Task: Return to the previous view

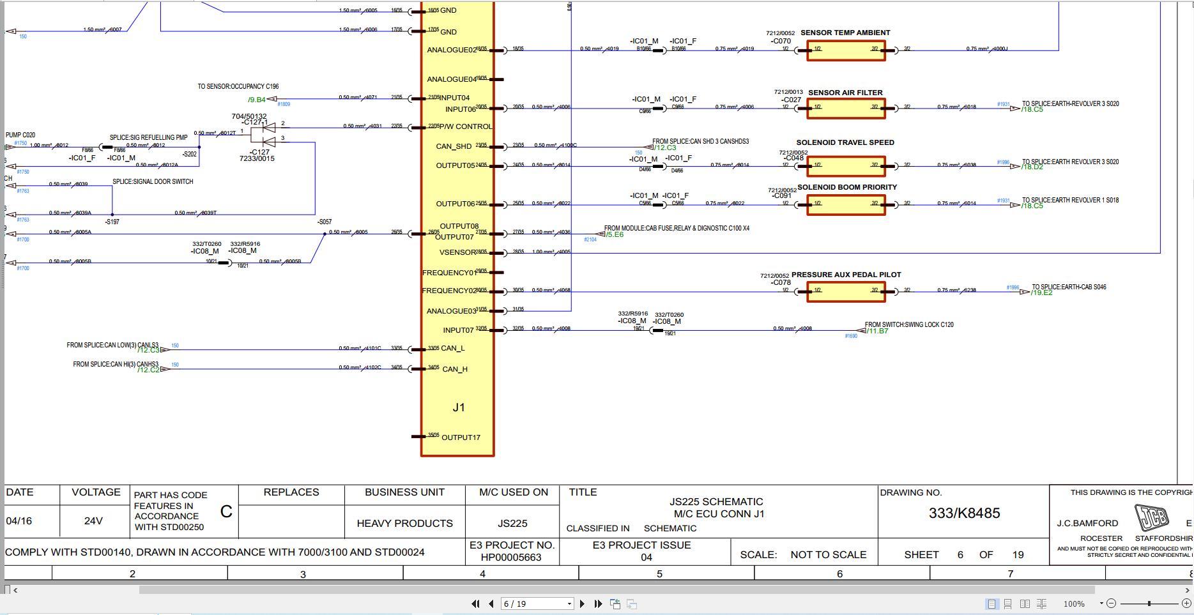Action: click(614, 603)
